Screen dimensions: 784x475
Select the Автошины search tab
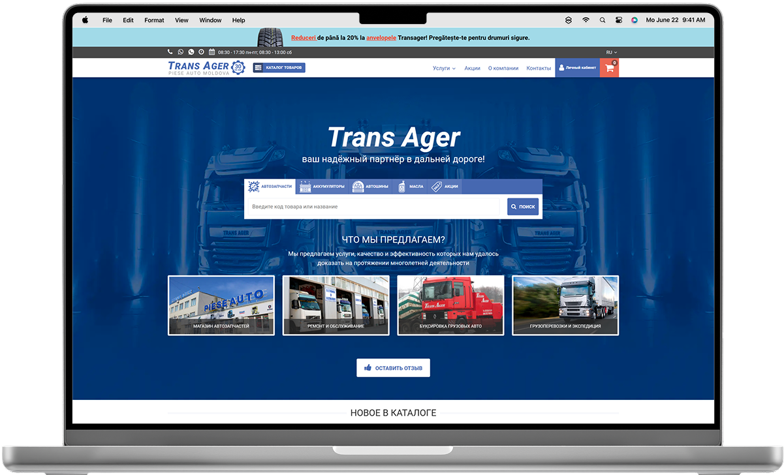click(371, 187)
